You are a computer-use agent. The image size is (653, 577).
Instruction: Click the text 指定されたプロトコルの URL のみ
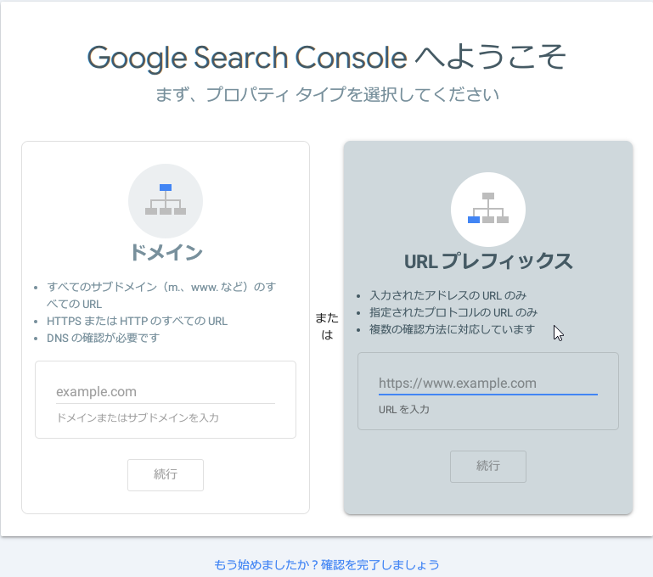tap(453, 312)
